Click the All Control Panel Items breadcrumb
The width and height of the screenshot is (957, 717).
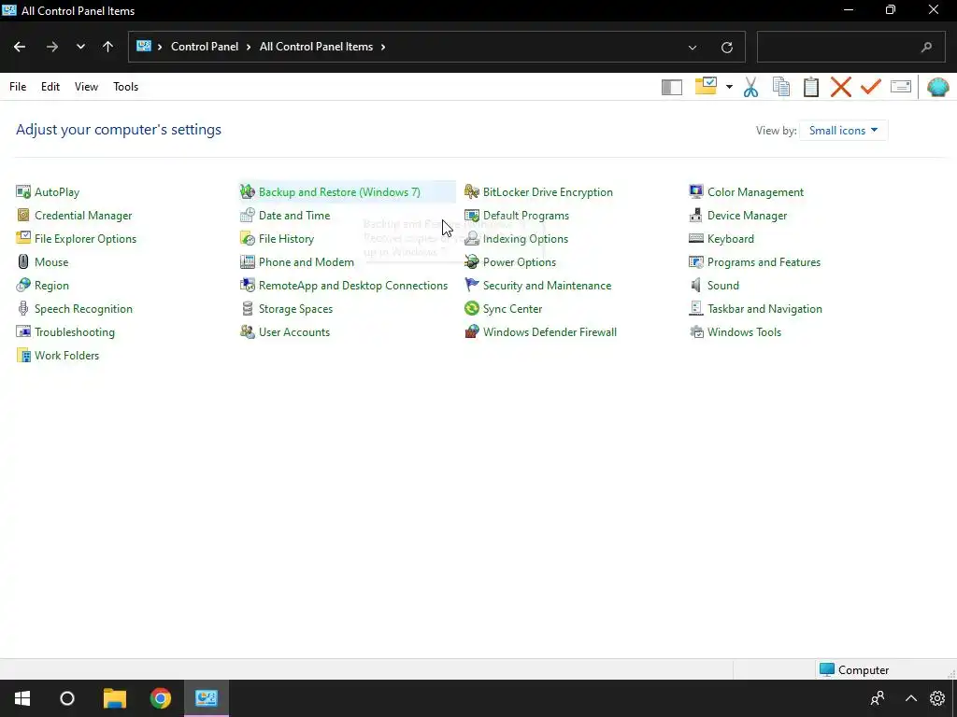(316, 47)
